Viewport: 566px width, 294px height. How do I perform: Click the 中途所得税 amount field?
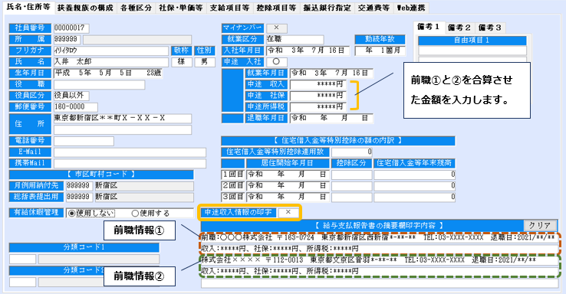coord(318,107)
